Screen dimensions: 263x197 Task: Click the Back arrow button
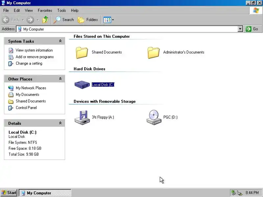click(6, 20)
